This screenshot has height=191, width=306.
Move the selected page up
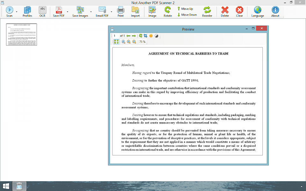point(185,9)
